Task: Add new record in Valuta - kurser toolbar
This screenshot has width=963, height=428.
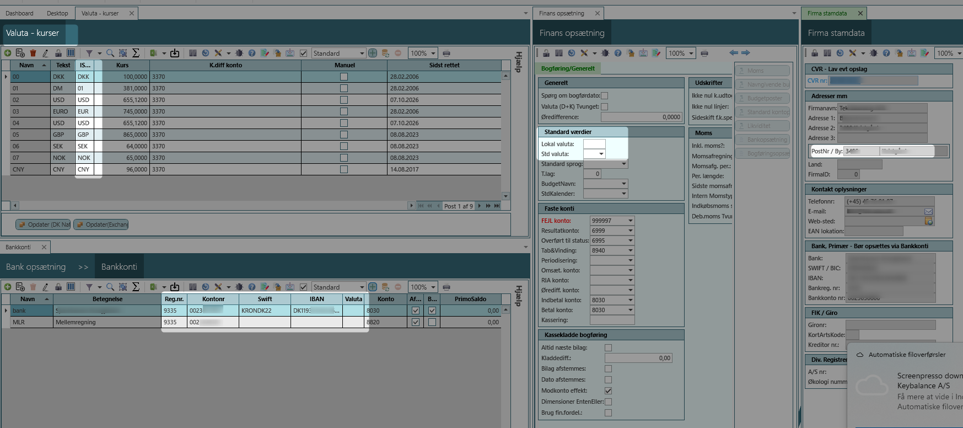Action: (8, 53)
